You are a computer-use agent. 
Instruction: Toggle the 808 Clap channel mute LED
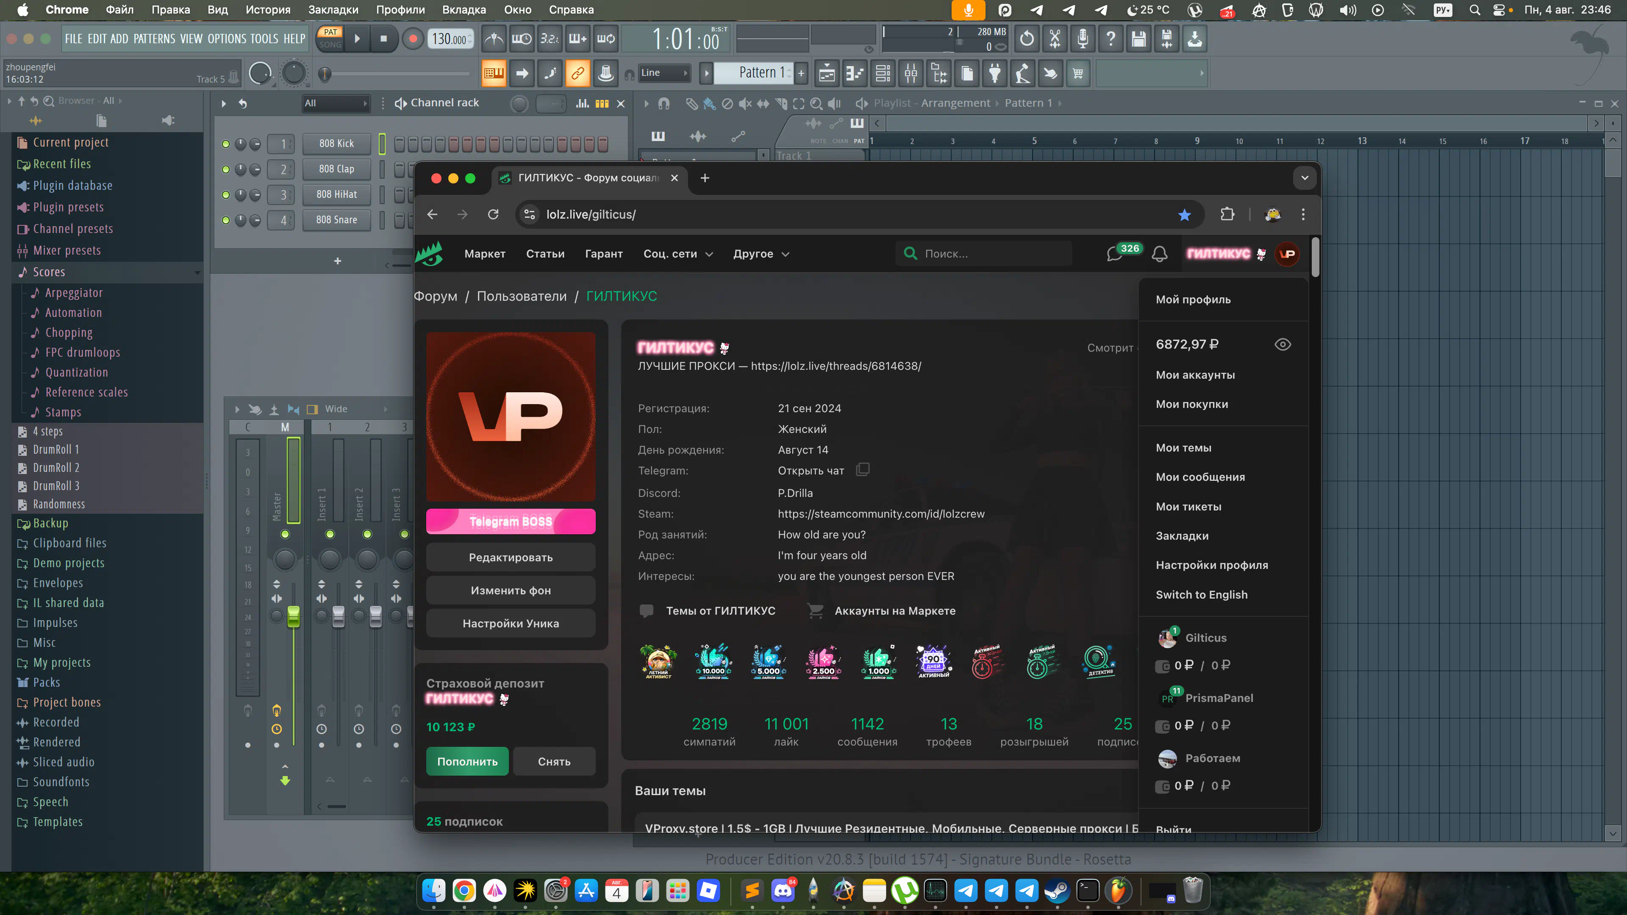coord(225,169)
